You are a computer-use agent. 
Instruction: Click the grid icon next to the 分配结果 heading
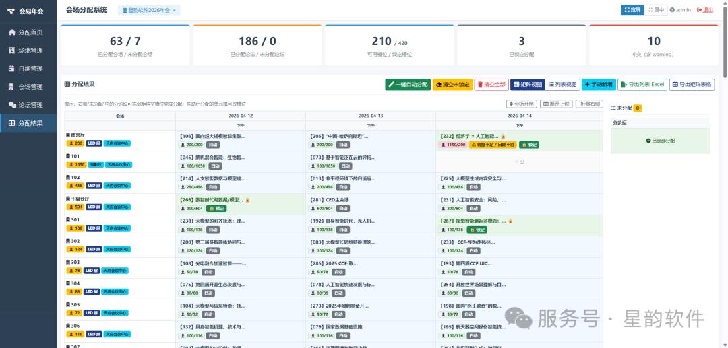pos(67,84)
